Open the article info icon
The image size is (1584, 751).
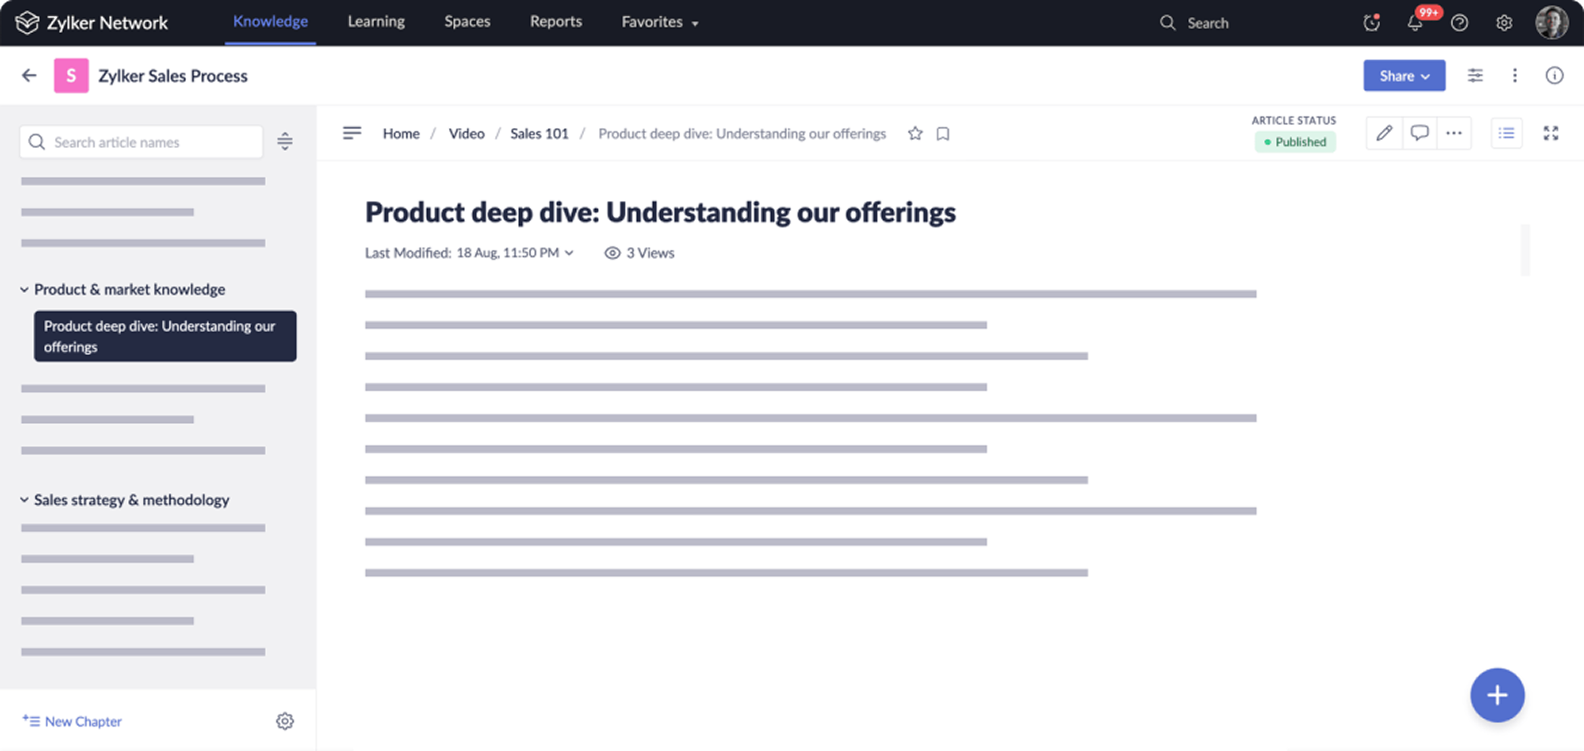click(1554, 75)
